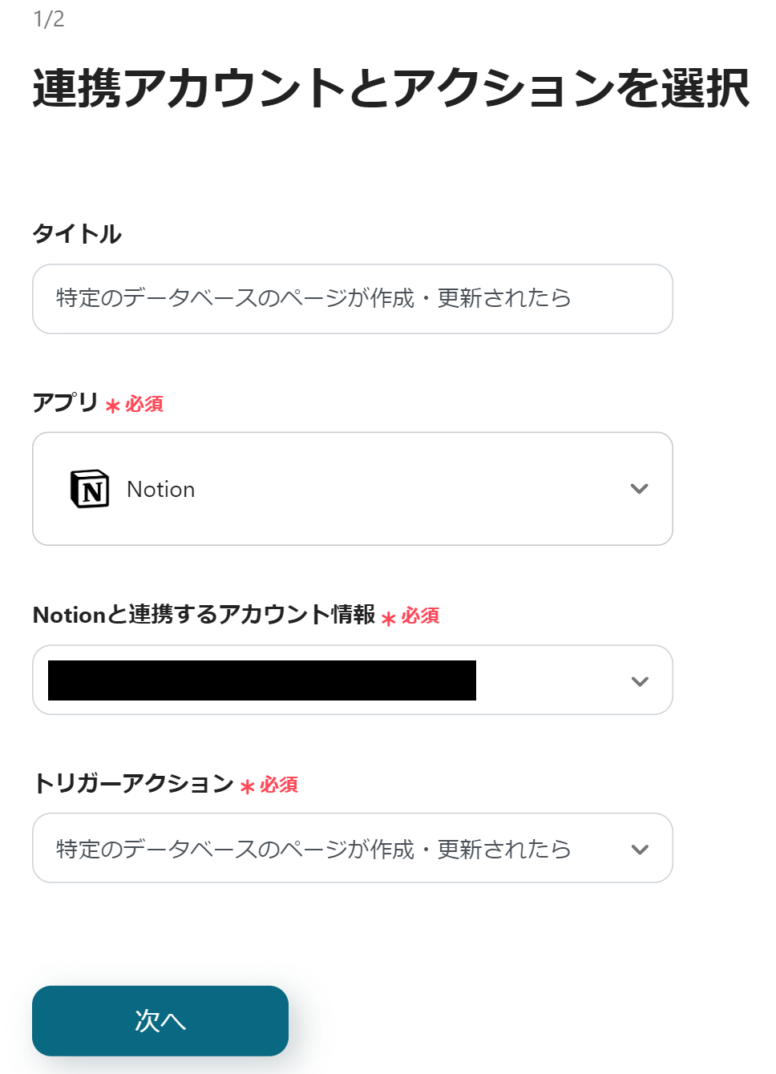776x1074 pixels.
Task: Click the 1/2 step indicator
Action: coord(49,19)
